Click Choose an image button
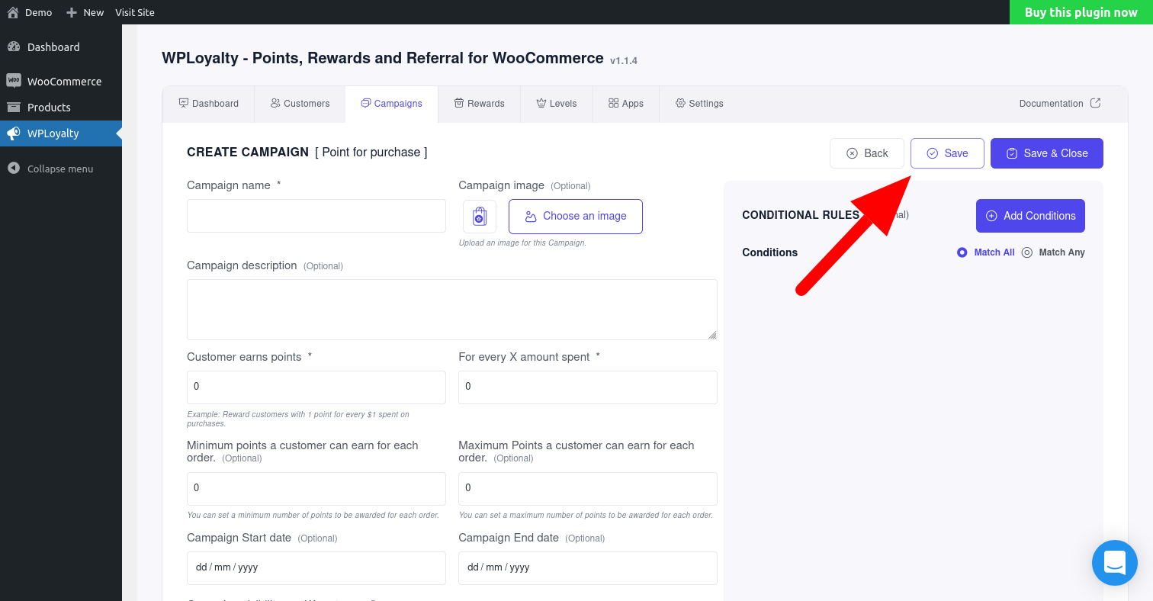1153x601 pixels. [x=576, y=217]
